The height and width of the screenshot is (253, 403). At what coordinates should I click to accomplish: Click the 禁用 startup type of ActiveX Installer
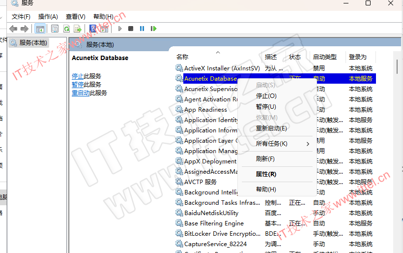pos(318,68)
